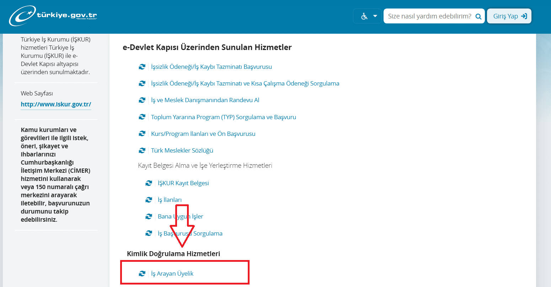Viewport: 551px width, 287px height.
Task: Click service icon beside İş İlanları
Action: click(149, 200)
